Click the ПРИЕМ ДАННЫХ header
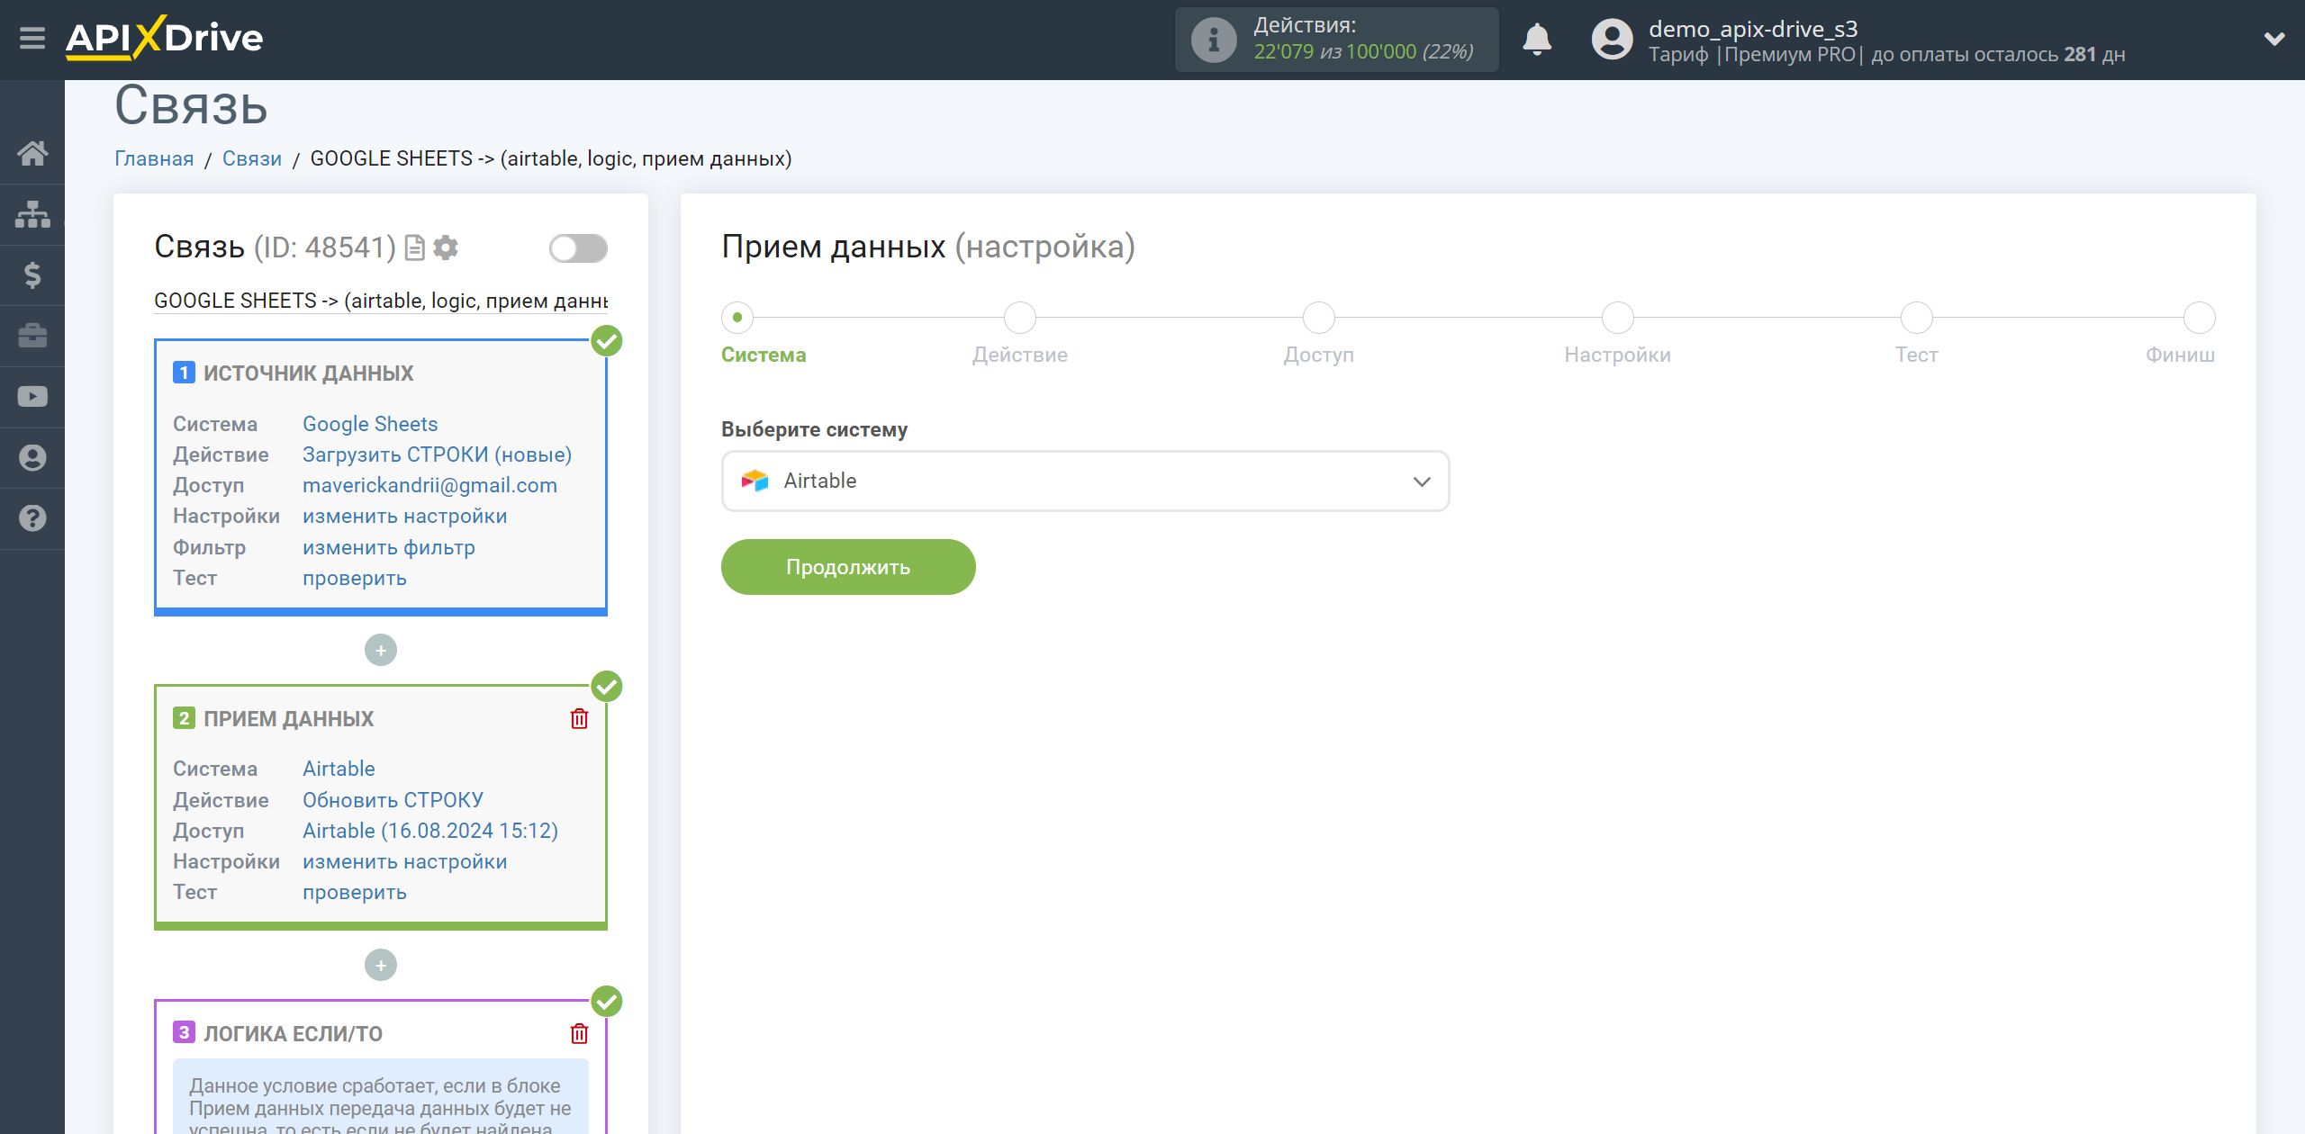The image size is (2305, 1134). [x=288, y=718]
